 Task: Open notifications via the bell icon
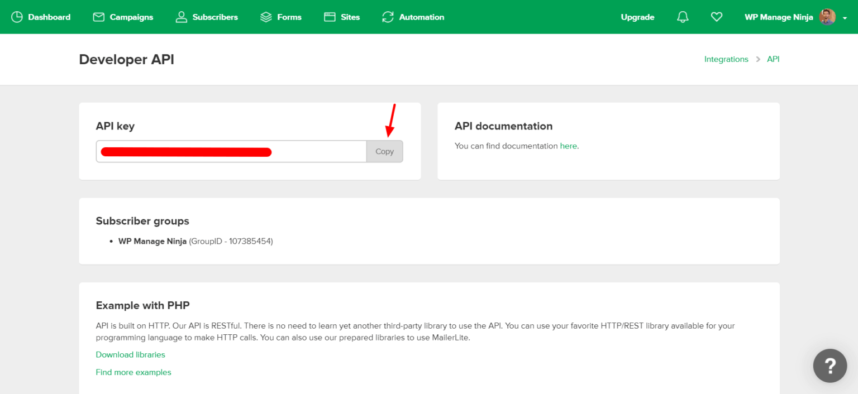coord(683,17)
